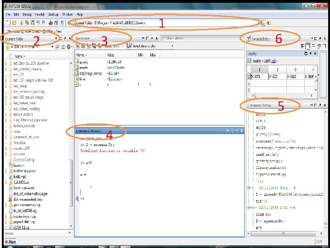Click the cell link in quality variable header

pos(274,61)
